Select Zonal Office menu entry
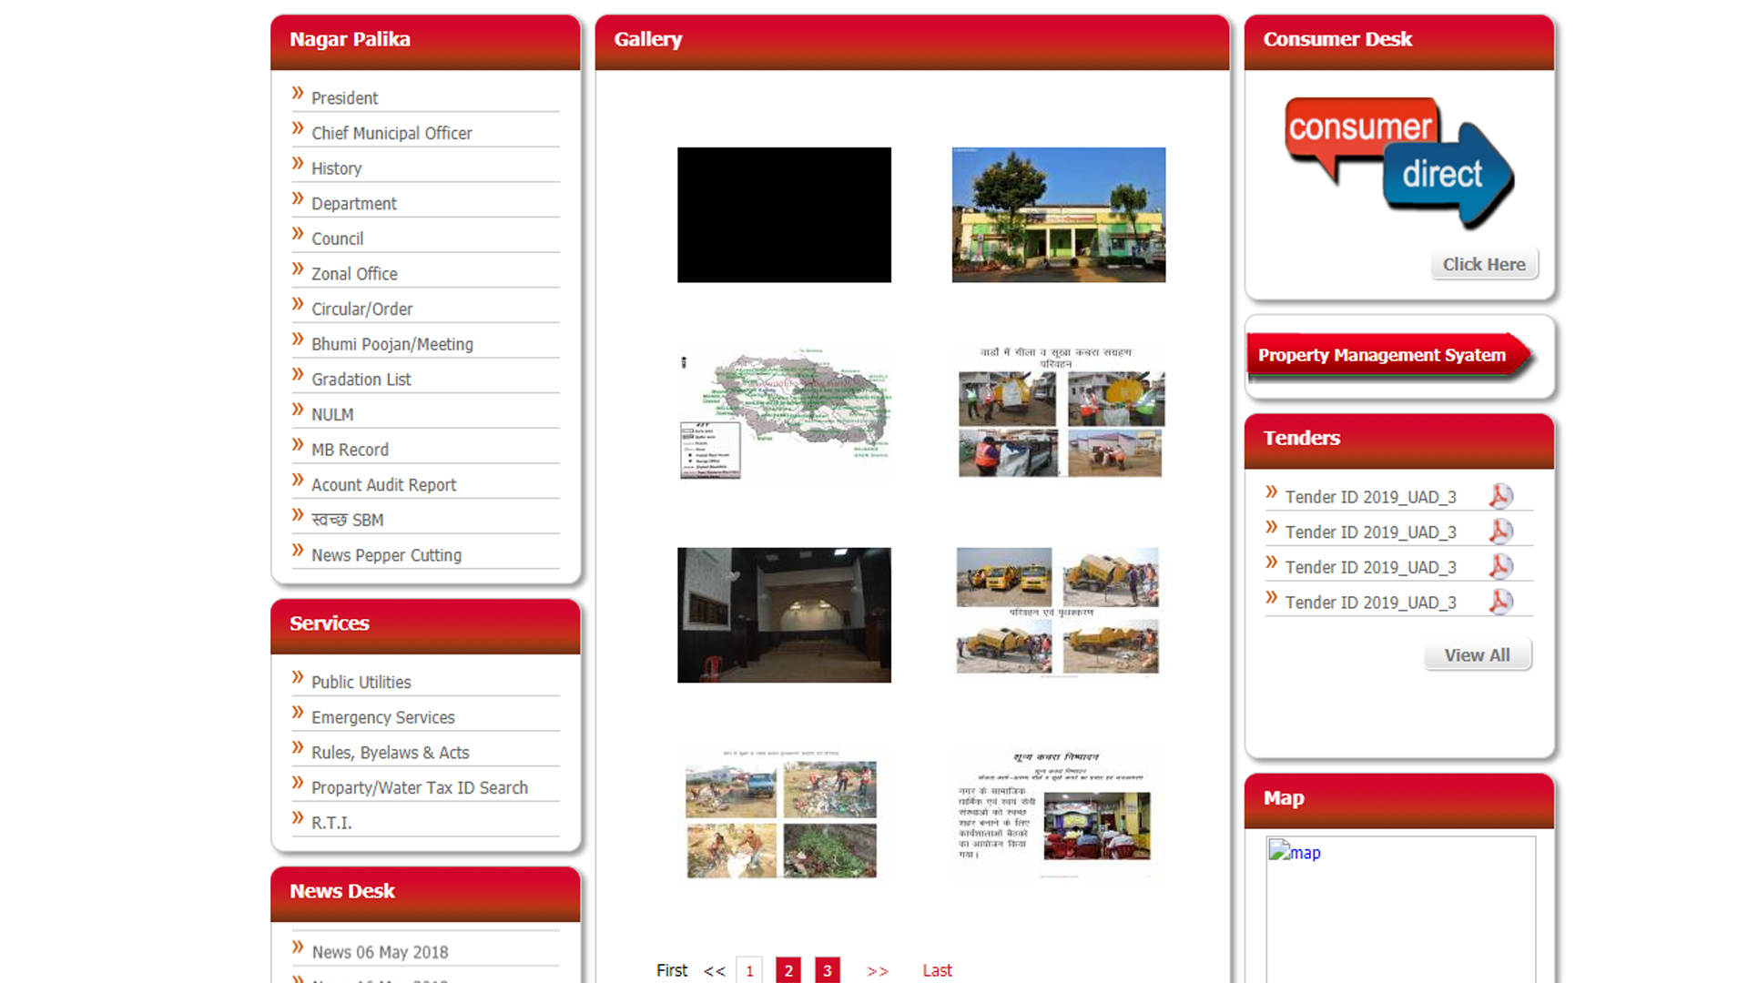The height and width of the screenshot is (983, 1748). tap(354, 274)
